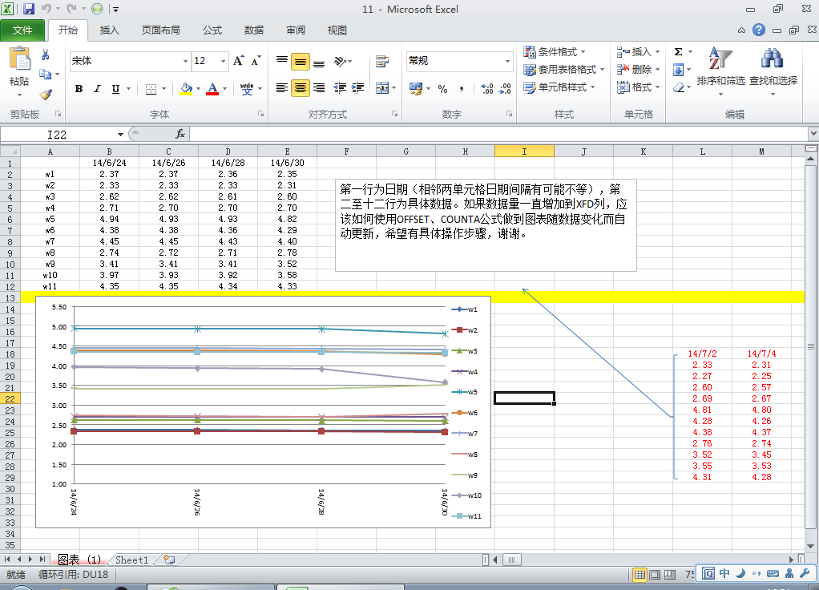Screen dimensions: 819x590
Task: Click the Excel Help question mark icon
Action: (x=759, y=30)
